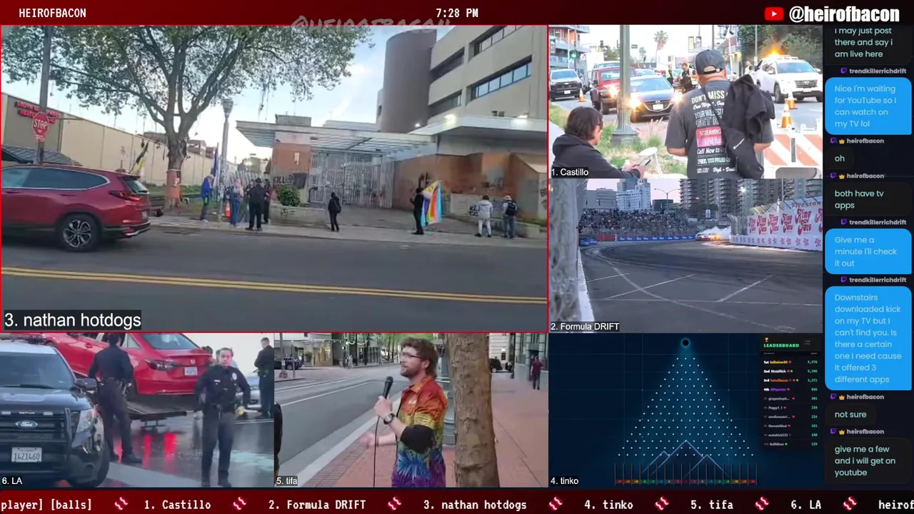Image resolution: width=914 pixels, height=514 pixels.
Task: Click the 1st place leaderboard row
Action: pyautogui.click(x=791, y=362)
